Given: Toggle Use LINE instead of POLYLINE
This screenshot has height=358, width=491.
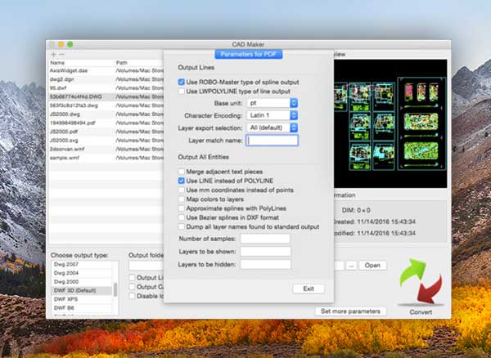Looking at the screenshot, I should [x=182, y=181].
